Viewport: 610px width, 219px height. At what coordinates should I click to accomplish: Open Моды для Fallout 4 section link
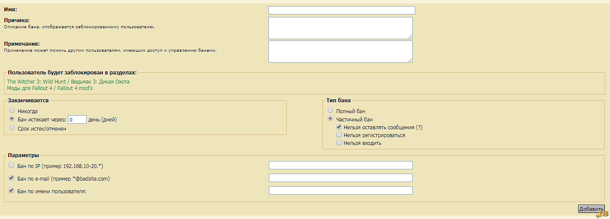click(x=50, y=88)
